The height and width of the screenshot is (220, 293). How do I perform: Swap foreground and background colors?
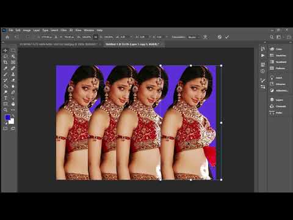click(x=13, y=116)
